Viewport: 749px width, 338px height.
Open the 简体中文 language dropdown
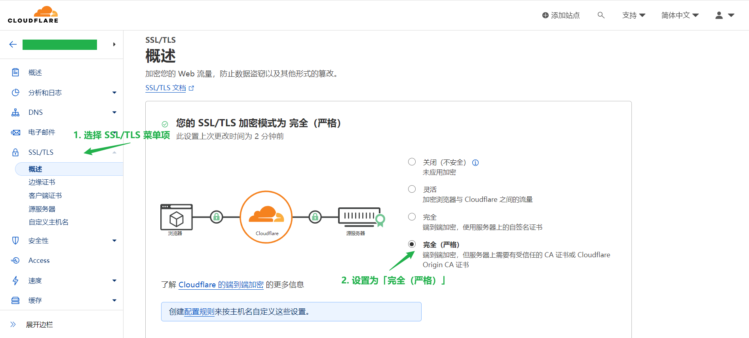(x=680, y=15)
